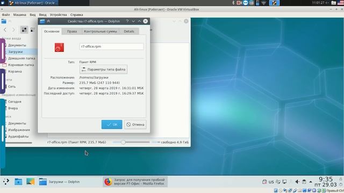
Task: Show files modified Сегодня
Action: [x=15, y=102]
